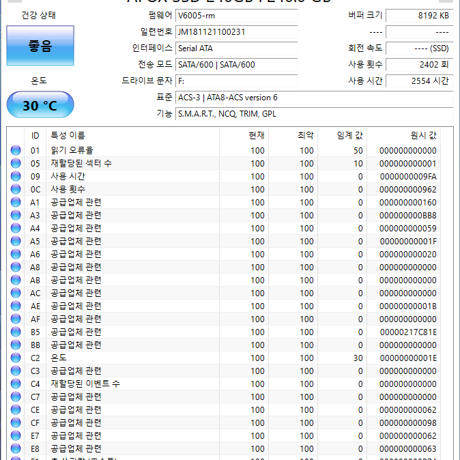Click the 재할당된 이벤트 수 attribute name

point(85,384)
